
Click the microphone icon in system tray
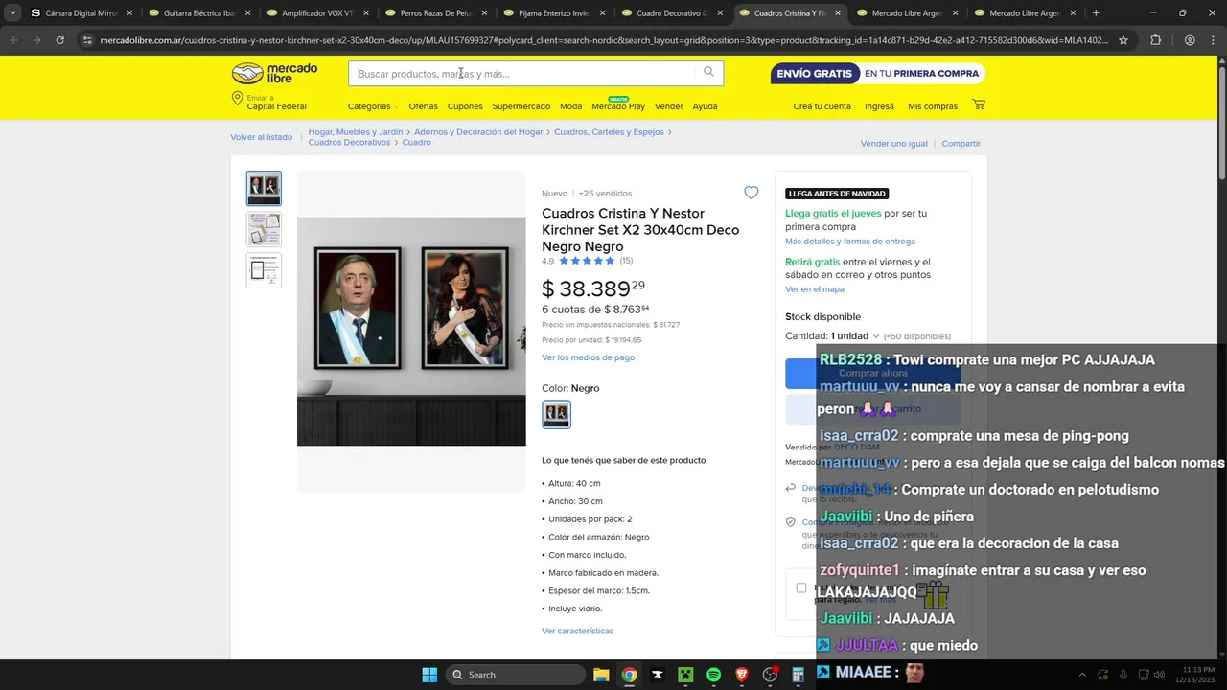coord(1123,675)
